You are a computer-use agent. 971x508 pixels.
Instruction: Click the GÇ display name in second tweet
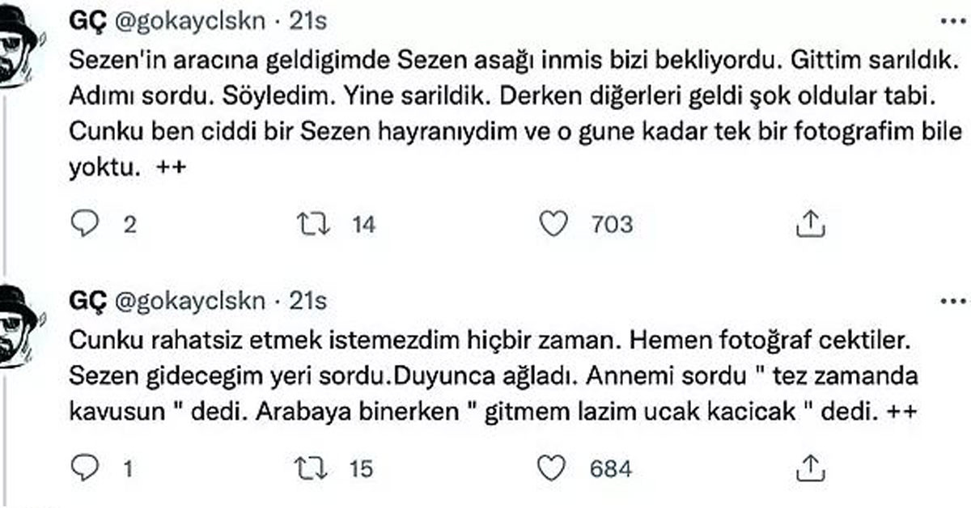pyautogui.click(x=89, y=301)
